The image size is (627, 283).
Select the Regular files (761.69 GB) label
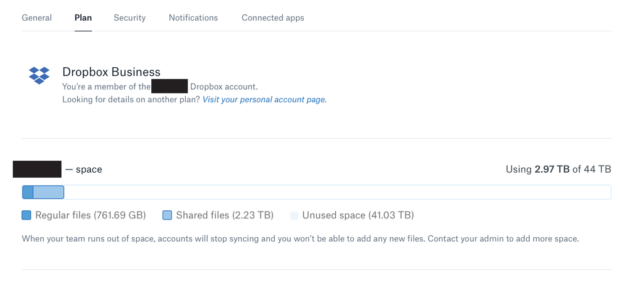90,215
